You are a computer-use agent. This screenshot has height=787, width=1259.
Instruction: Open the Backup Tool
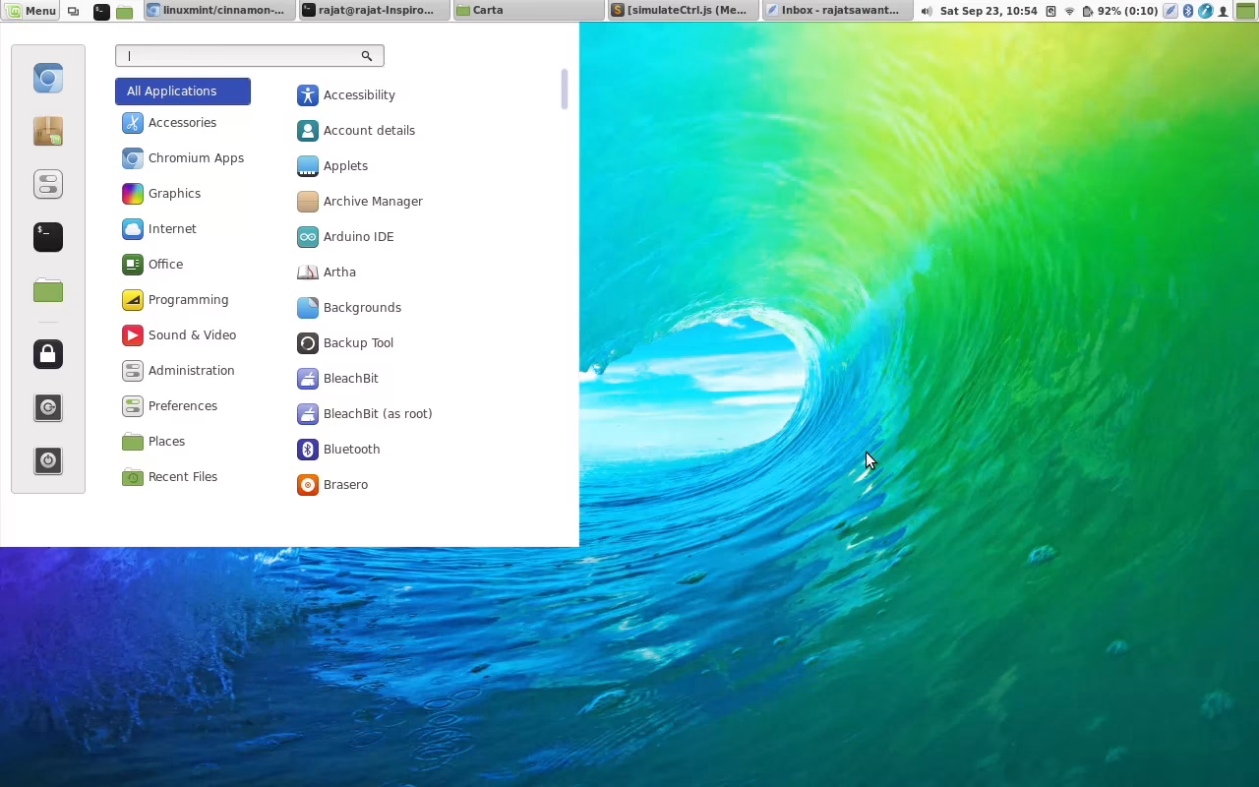pos(358,342)
